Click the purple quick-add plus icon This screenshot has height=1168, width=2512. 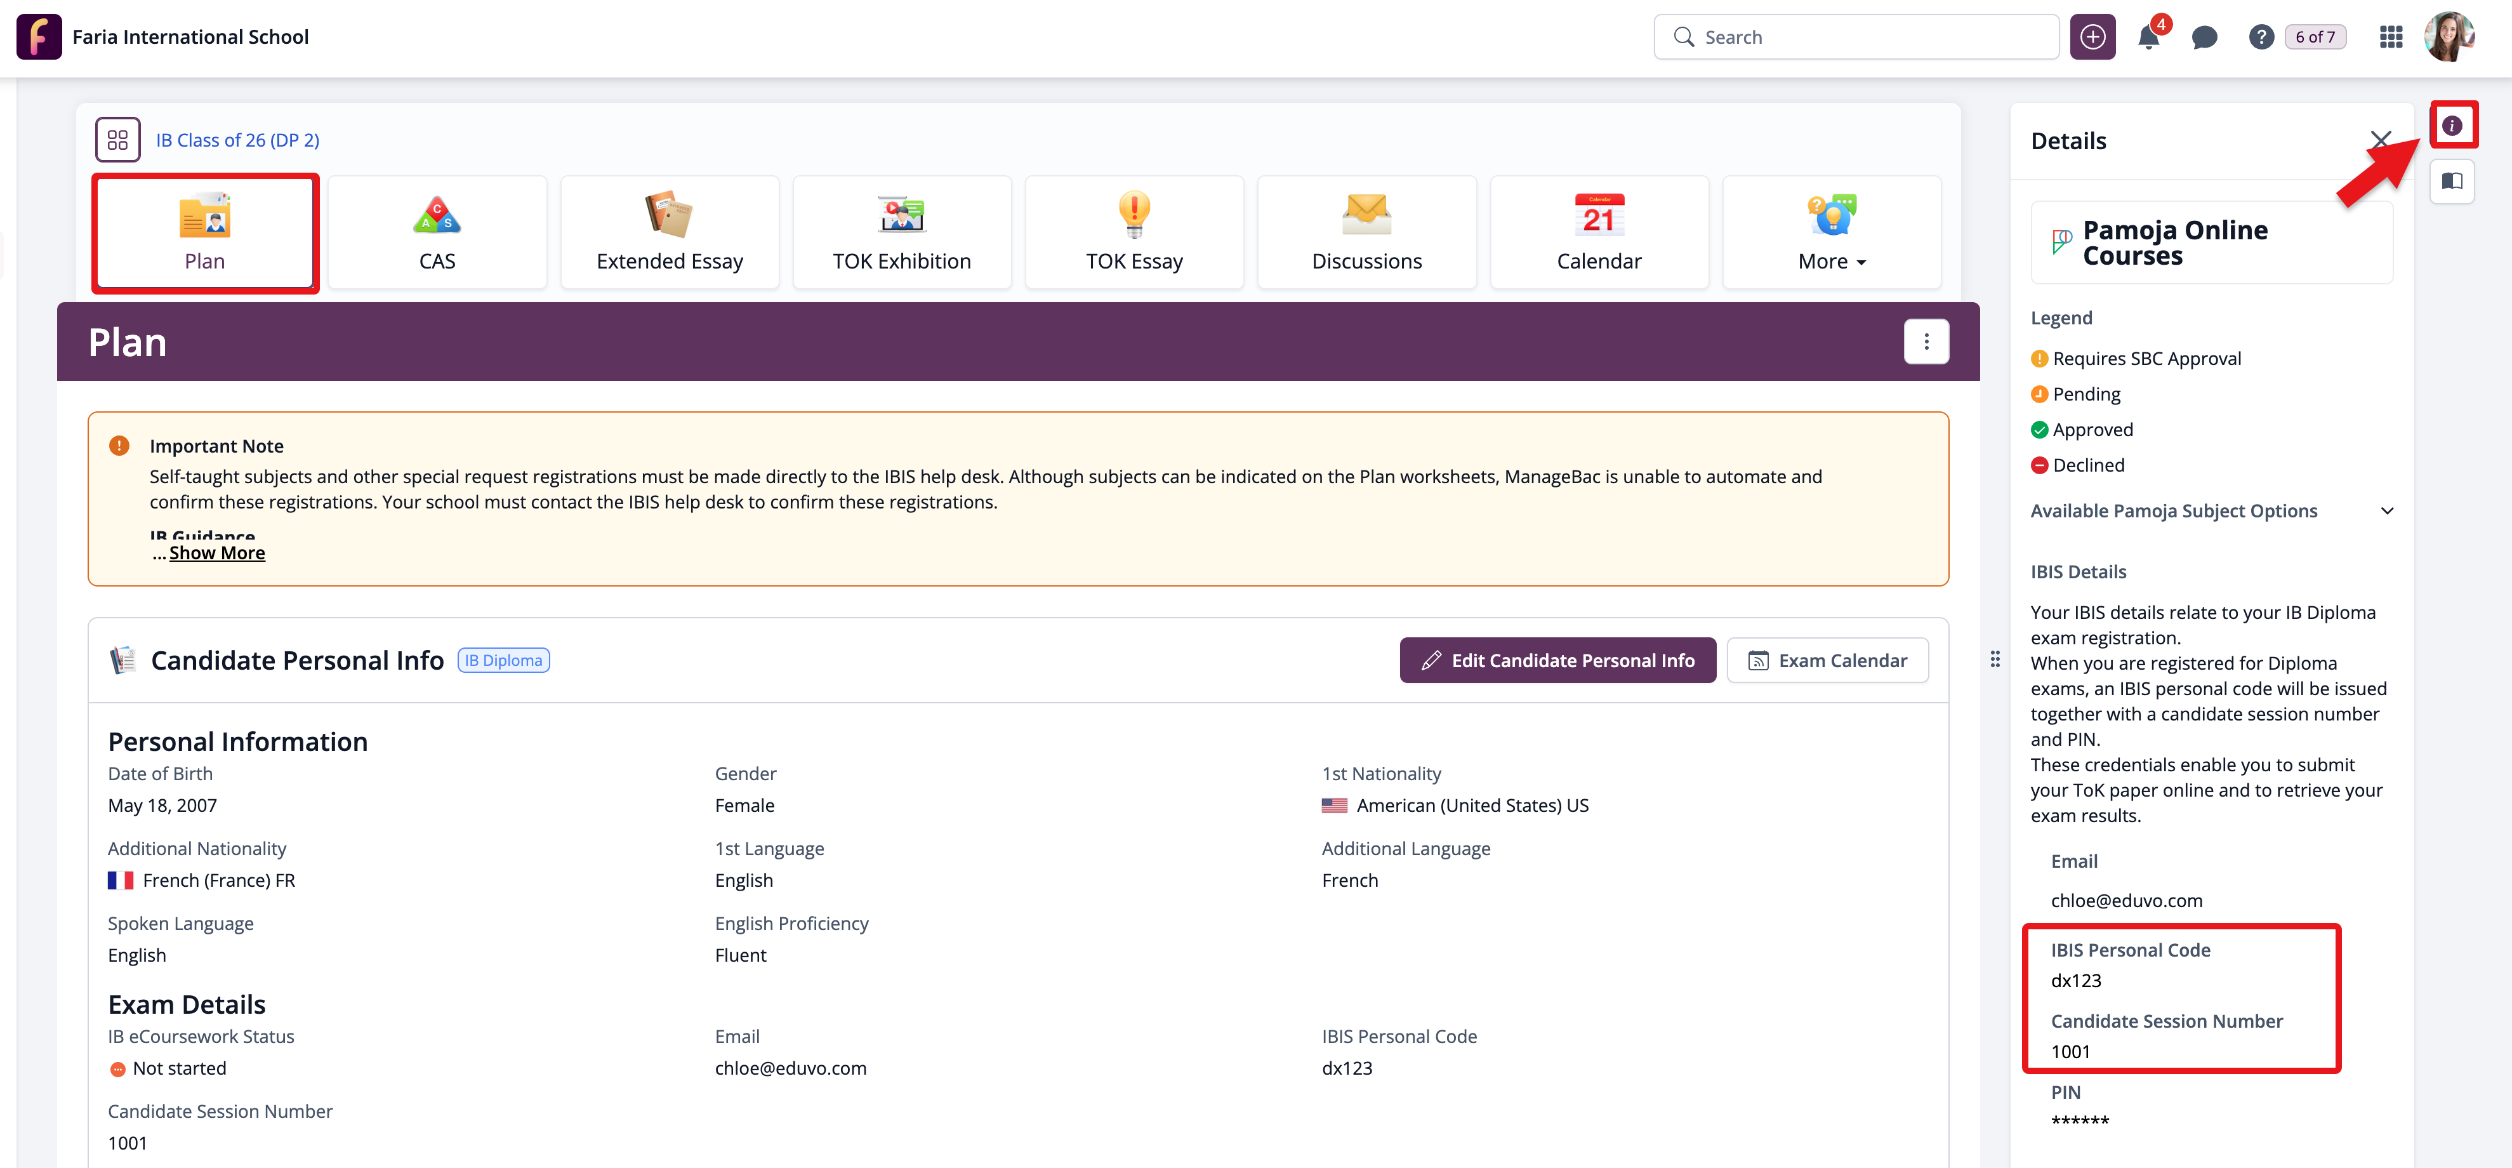2092,38
